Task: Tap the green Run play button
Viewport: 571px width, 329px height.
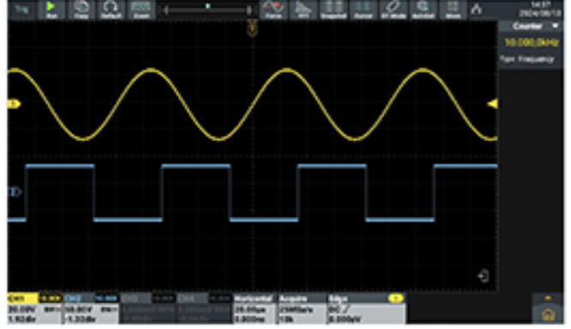Action: click(x=51, y=9)
